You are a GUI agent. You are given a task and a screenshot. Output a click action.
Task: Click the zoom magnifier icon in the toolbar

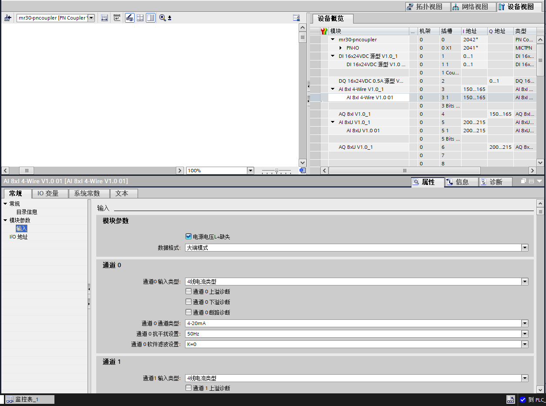(x=163, y=18)
